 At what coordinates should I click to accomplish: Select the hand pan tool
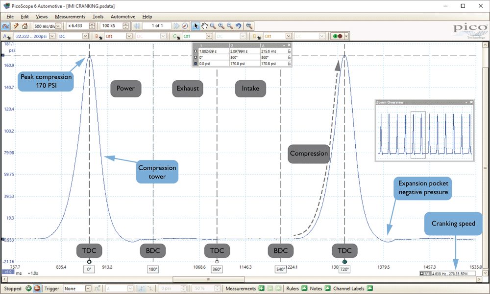[204, 26]
